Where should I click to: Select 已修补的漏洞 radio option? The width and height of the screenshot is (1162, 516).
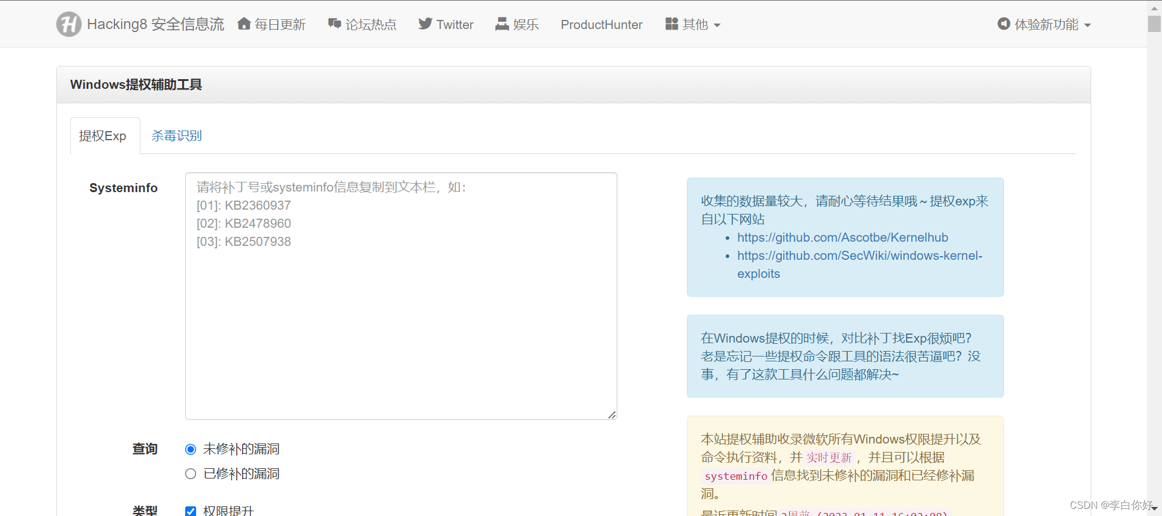pyautogui.click(x=191, y=474)
